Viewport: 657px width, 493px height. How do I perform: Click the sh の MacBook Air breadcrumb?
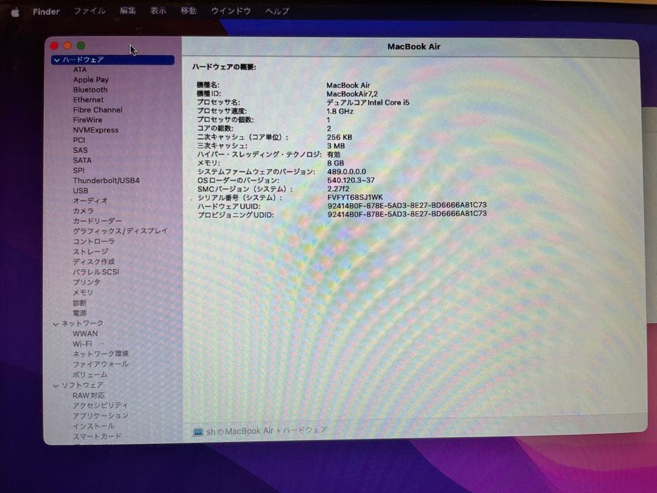(239, 432)
